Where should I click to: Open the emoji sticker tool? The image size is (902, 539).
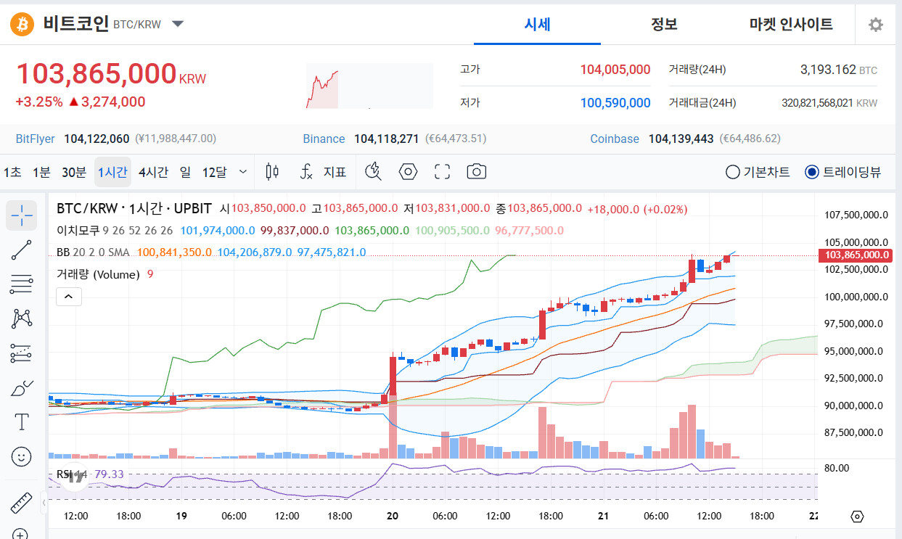click(x=22, y=456)
